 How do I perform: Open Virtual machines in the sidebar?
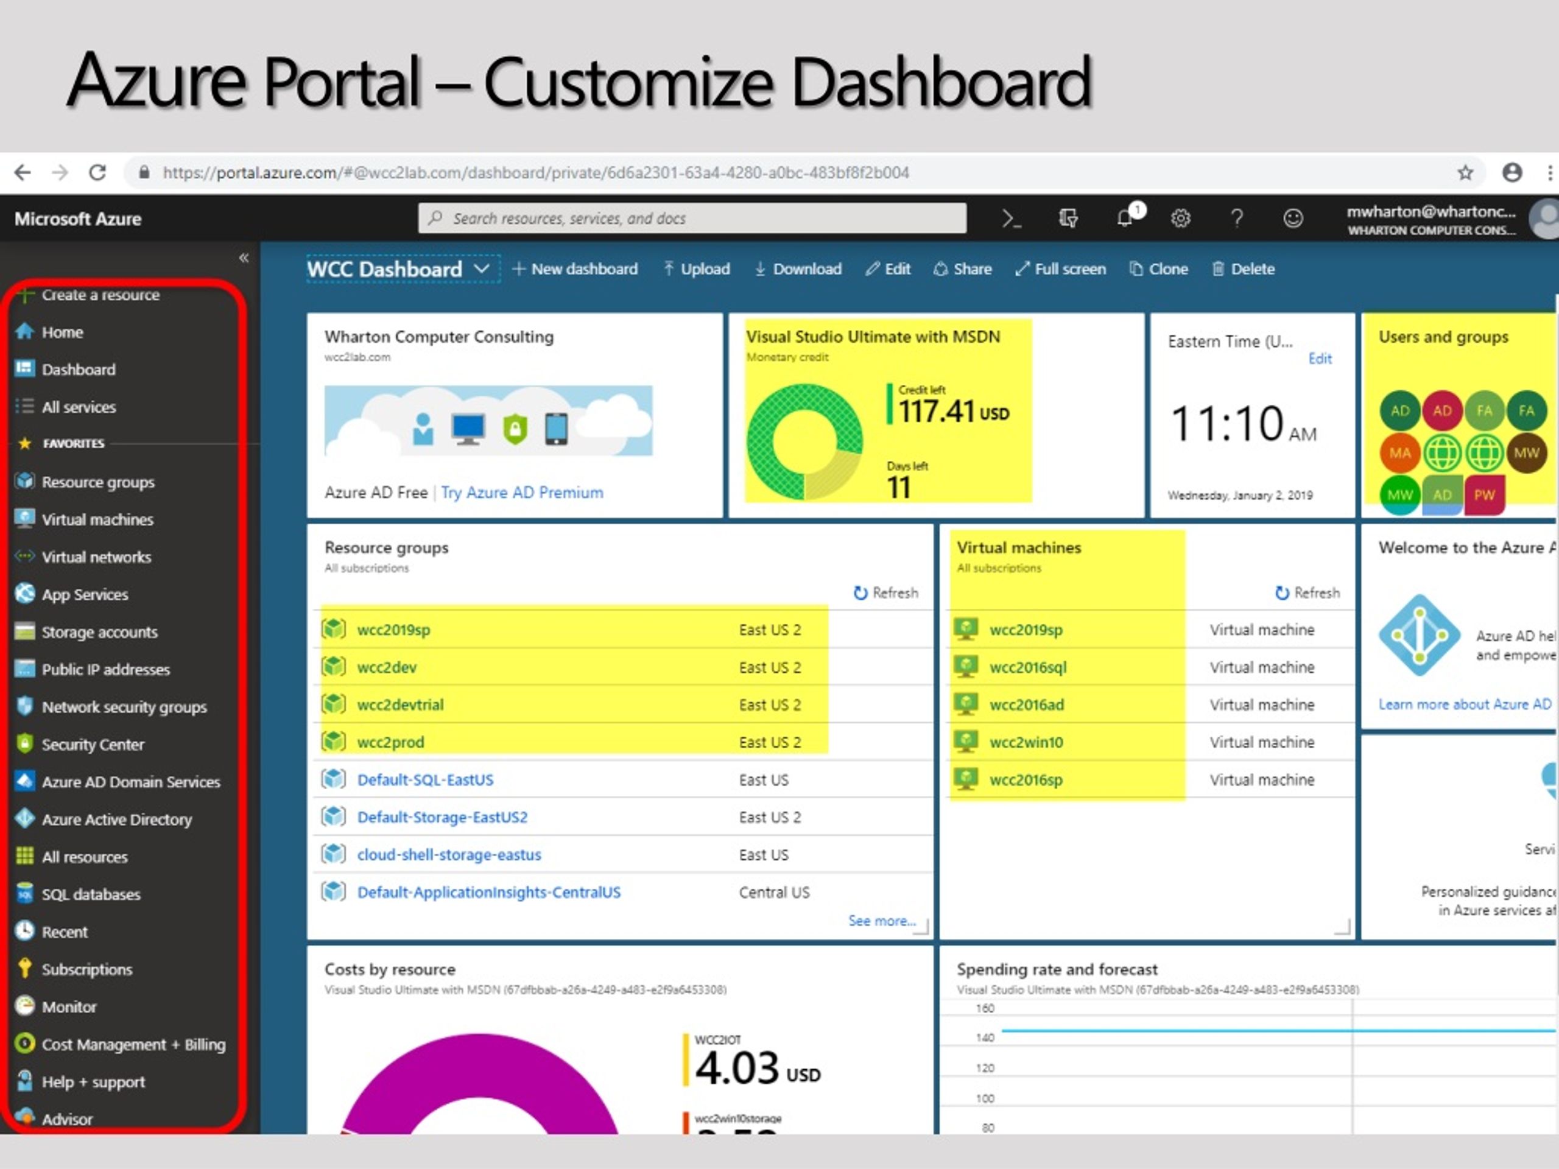84,519
